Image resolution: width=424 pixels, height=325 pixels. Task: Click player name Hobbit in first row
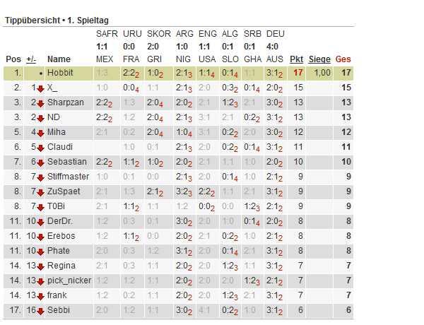click(x=60, y=73)
